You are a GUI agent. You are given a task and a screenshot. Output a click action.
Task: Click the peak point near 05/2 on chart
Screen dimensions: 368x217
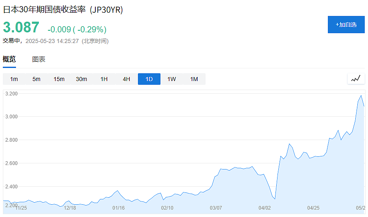pos(361,95)
